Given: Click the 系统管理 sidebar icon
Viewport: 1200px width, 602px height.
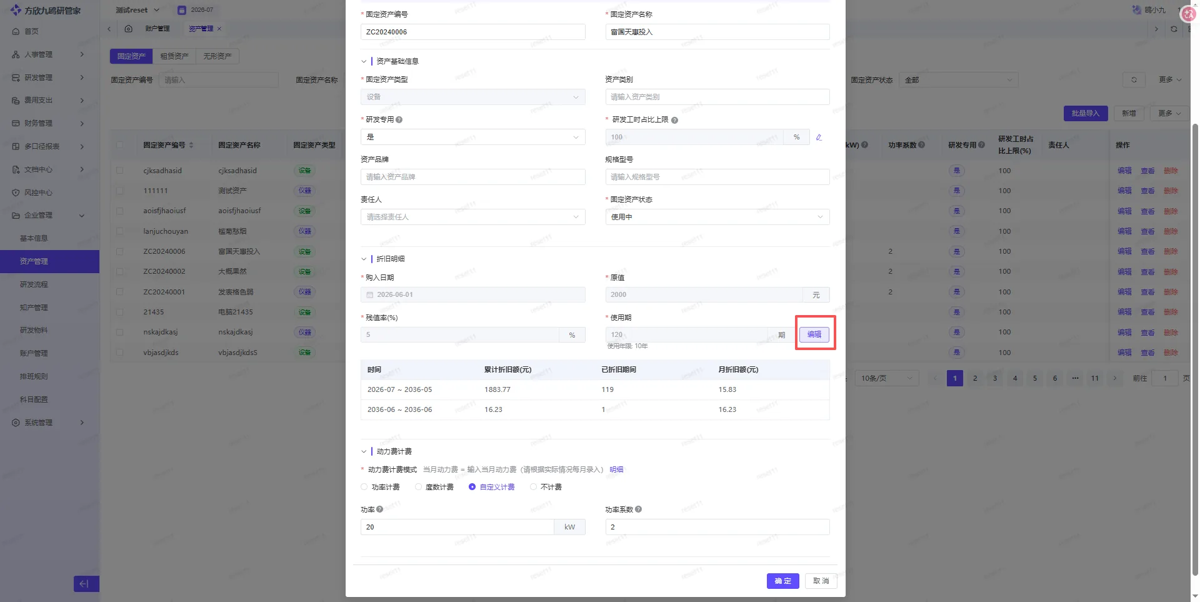Looking at the screenshot, I should pyautogui.click(x=16, y=423).
